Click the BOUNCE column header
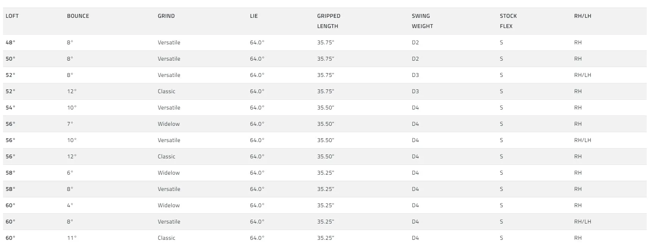 coord(78,16)
